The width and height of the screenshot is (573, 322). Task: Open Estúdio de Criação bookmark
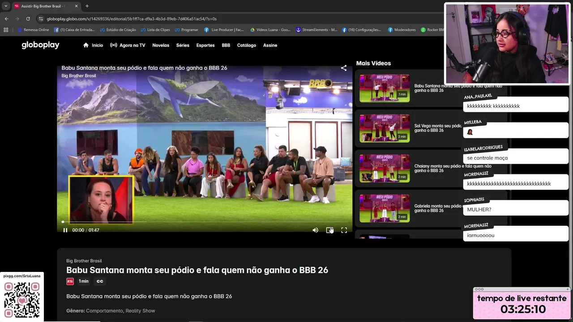click(x=118, y=30)
